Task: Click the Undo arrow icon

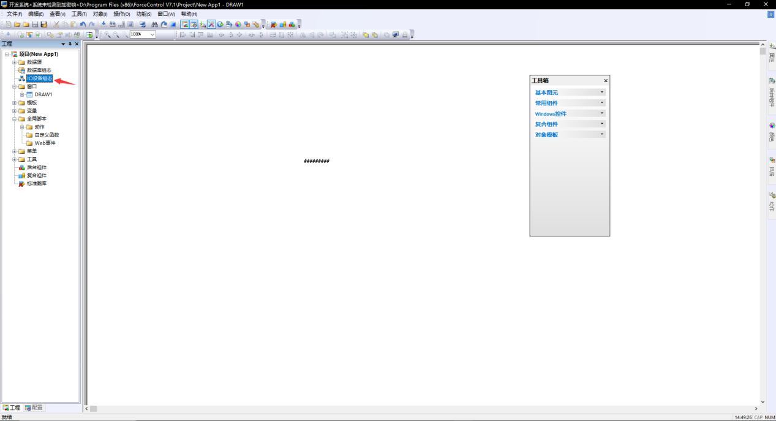Action: (83, 25)
